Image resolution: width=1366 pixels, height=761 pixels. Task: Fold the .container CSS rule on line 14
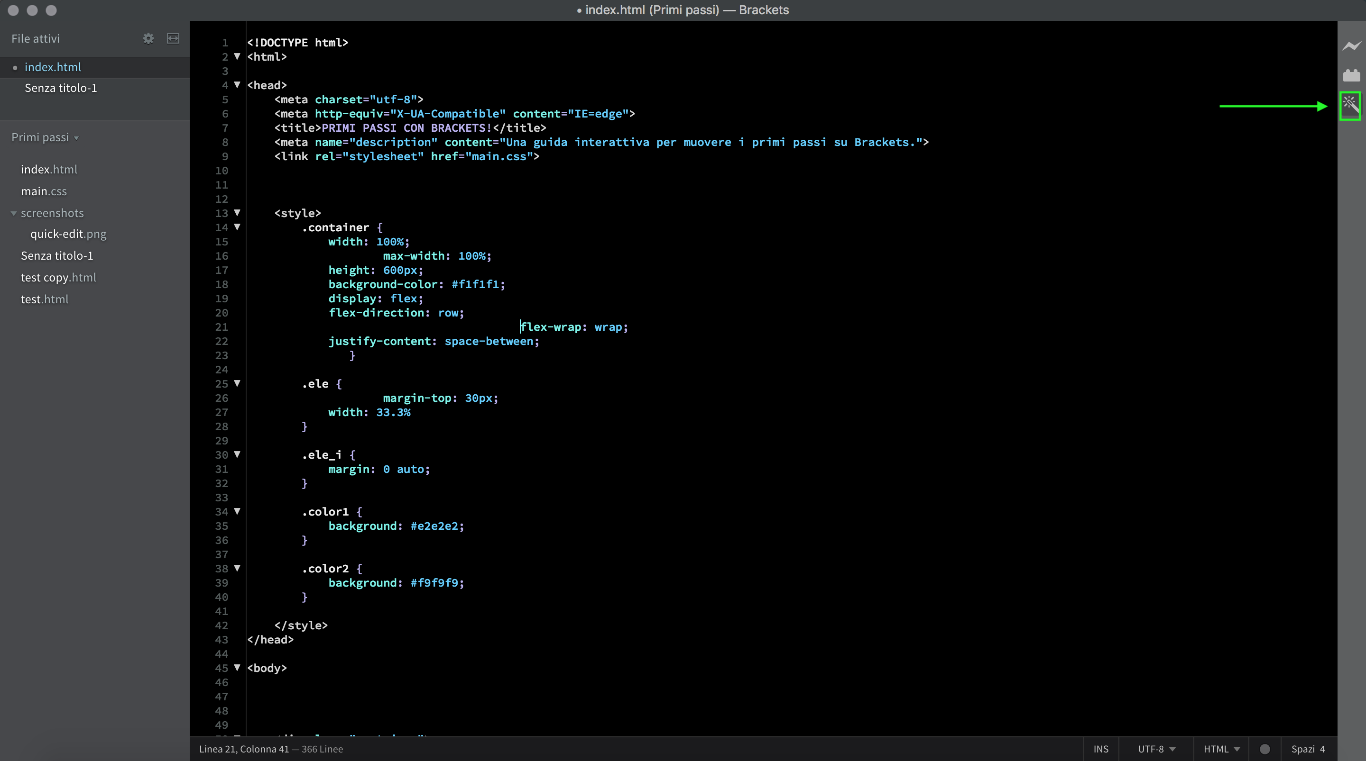tap(237, 227)
